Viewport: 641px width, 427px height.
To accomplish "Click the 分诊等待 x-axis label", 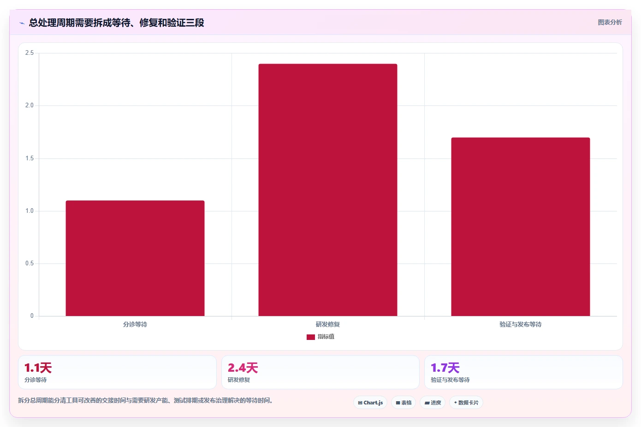I will [135, 324].
